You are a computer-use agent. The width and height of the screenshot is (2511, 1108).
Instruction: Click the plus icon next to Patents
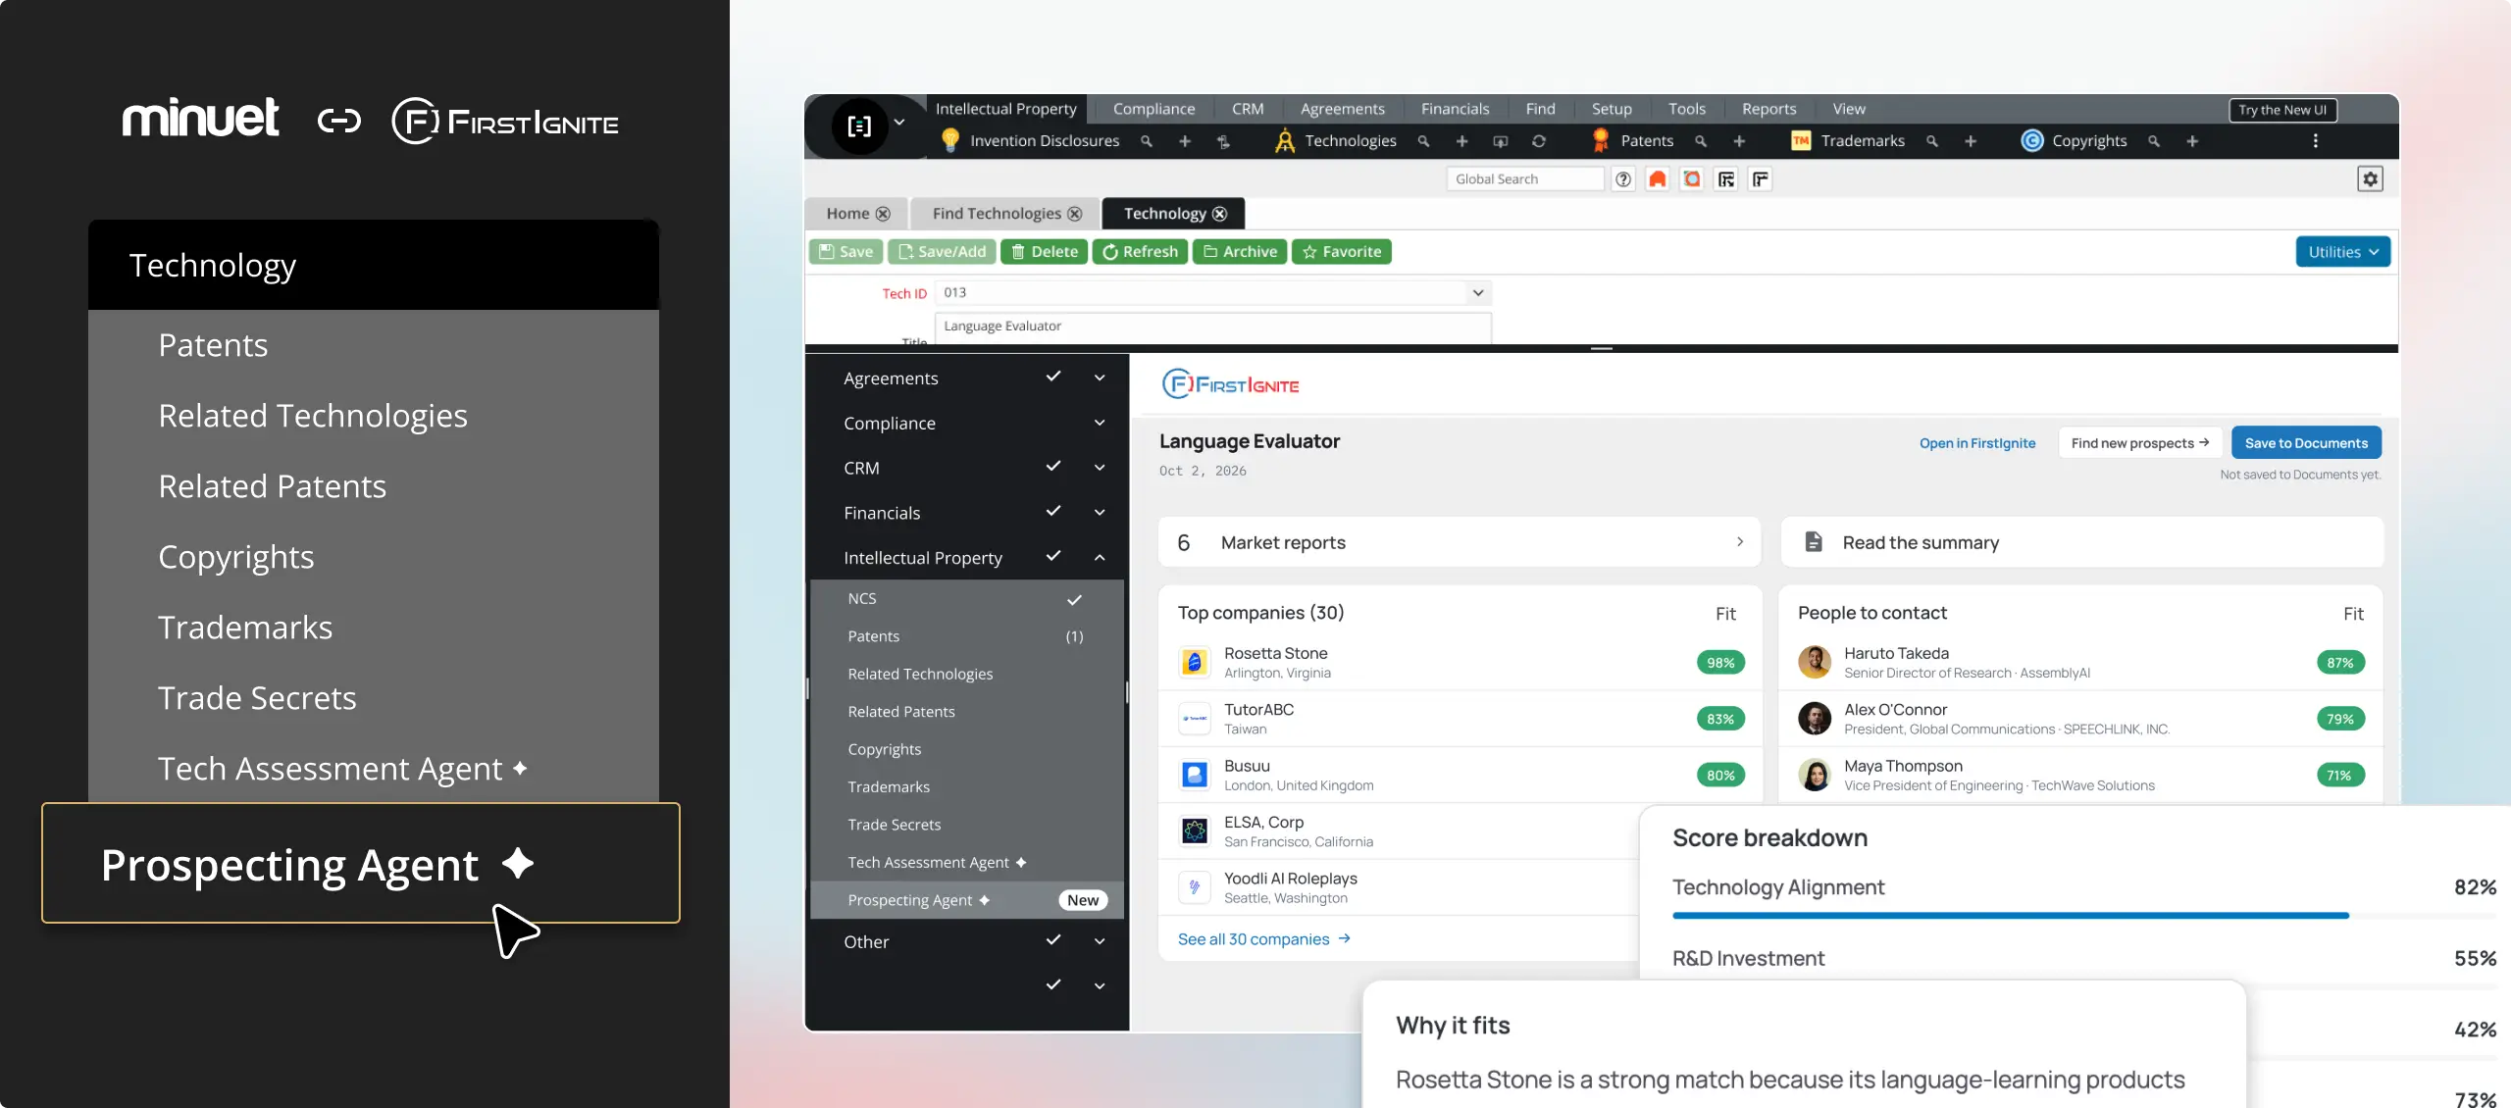(x=1739, y=141)
